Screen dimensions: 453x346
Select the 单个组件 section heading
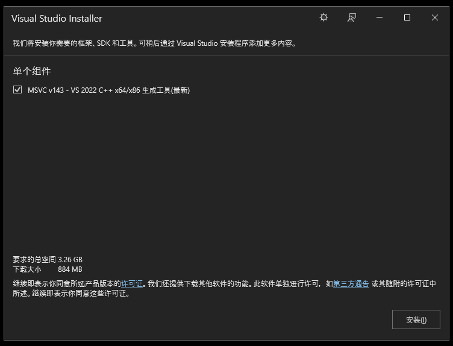tap(33, 71)
